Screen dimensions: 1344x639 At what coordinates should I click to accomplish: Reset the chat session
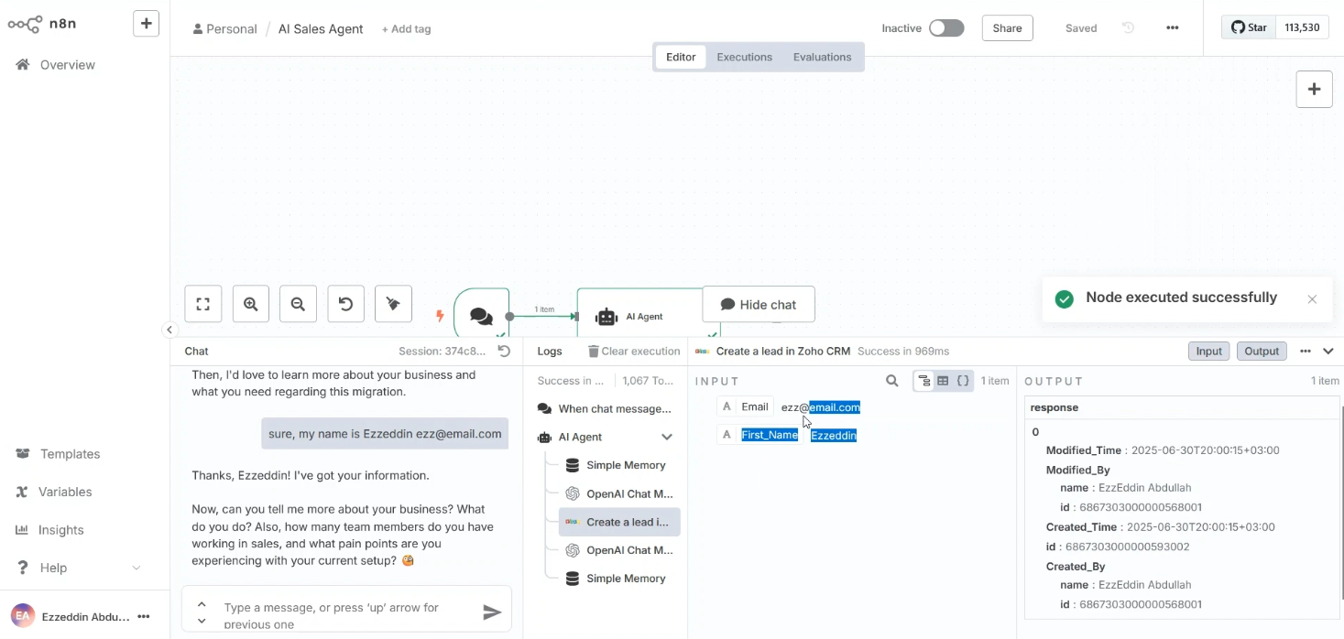click(504, 352)
